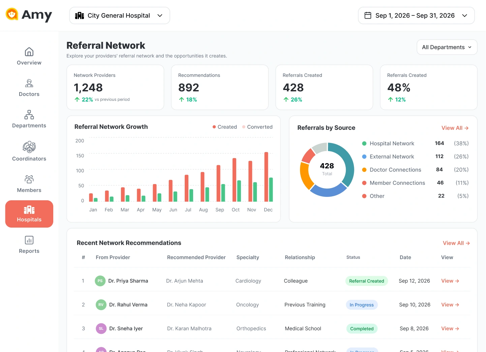Select the Referrals Created 48% card

429,87
